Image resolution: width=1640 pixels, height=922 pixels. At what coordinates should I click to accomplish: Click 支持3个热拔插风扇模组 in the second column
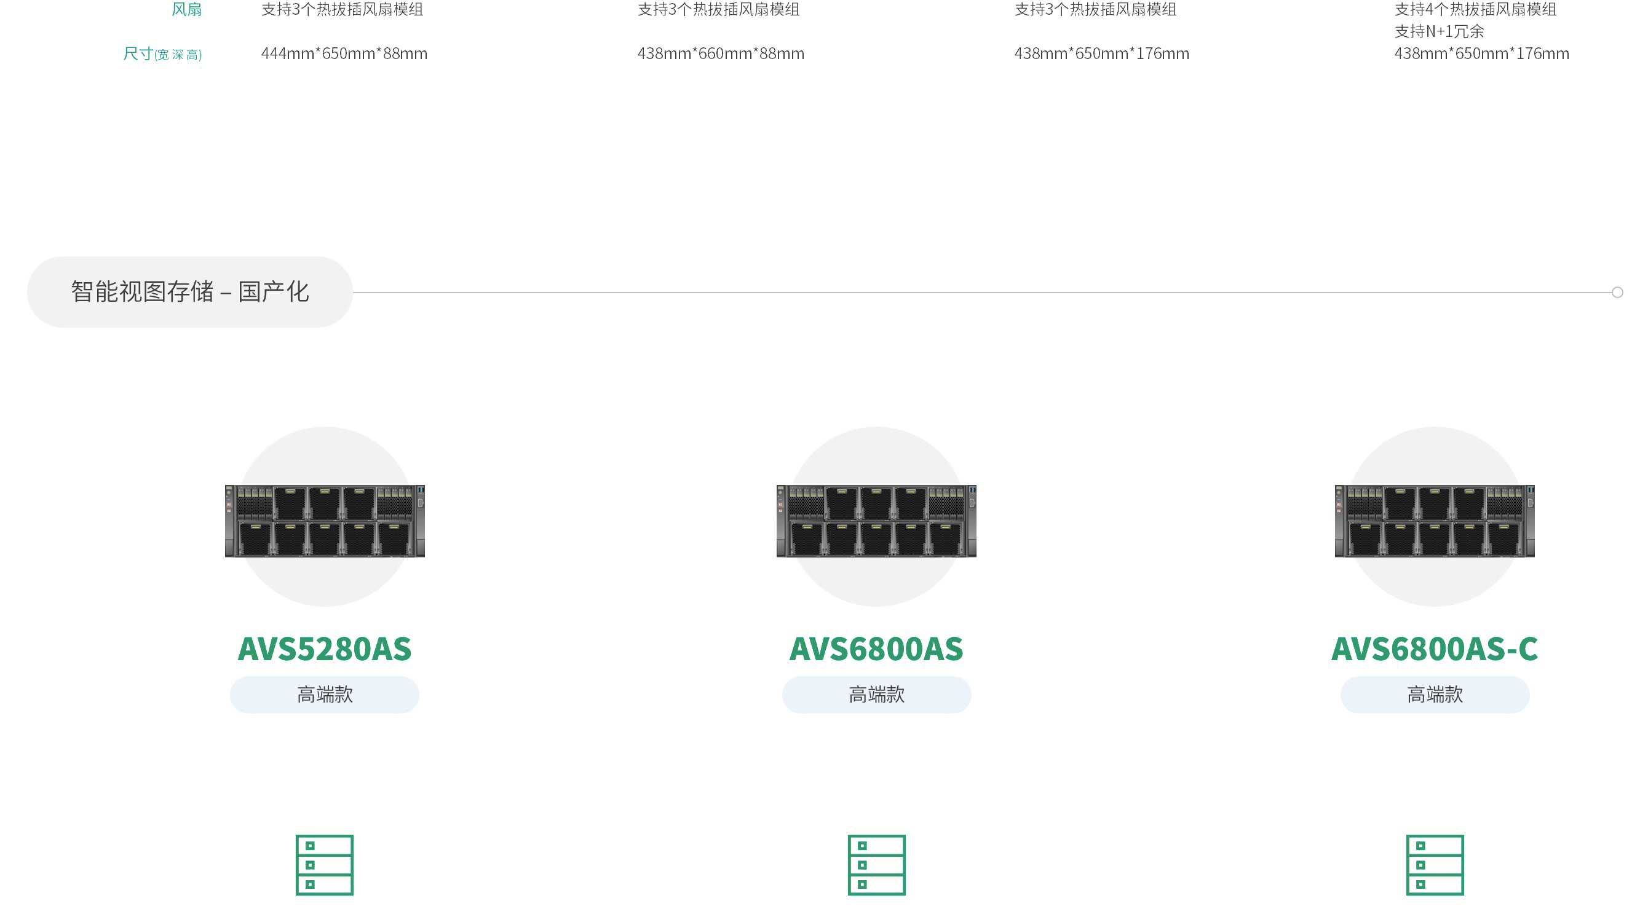(718, 10)
